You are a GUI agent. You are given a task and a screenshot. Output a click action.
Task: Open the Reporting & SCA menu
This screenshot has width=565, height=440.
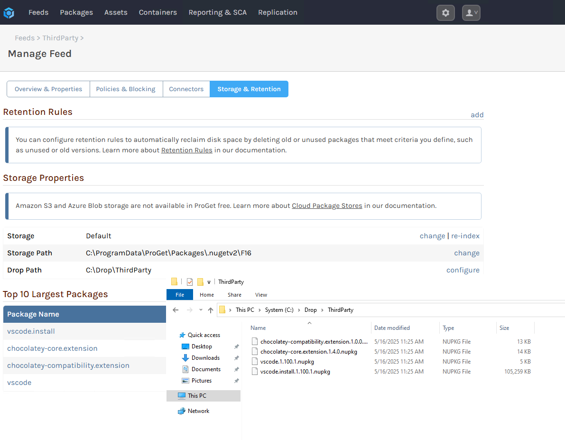[218, 12]
